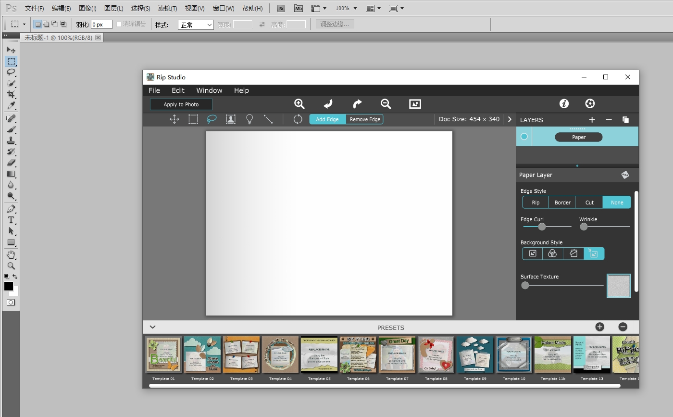Screen dimensions: 673x417
Task: Select the Gradient tool in Photoshop
Action: [x=11, y=174]
